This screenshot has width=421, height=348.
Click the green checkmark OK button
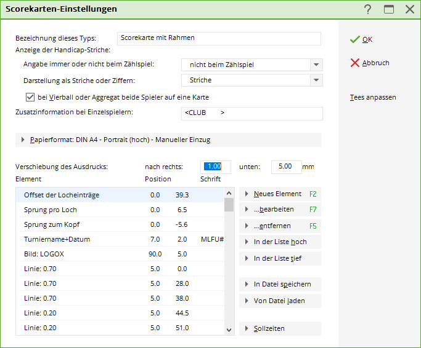click(x=361, y=39)
